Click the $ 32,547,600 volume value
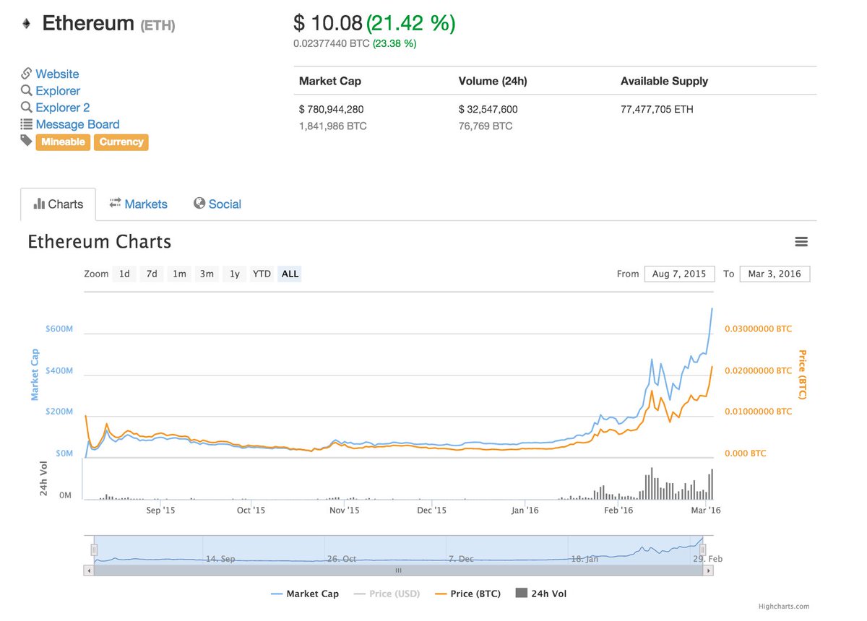867x621 pixels. tap(488, 110)
